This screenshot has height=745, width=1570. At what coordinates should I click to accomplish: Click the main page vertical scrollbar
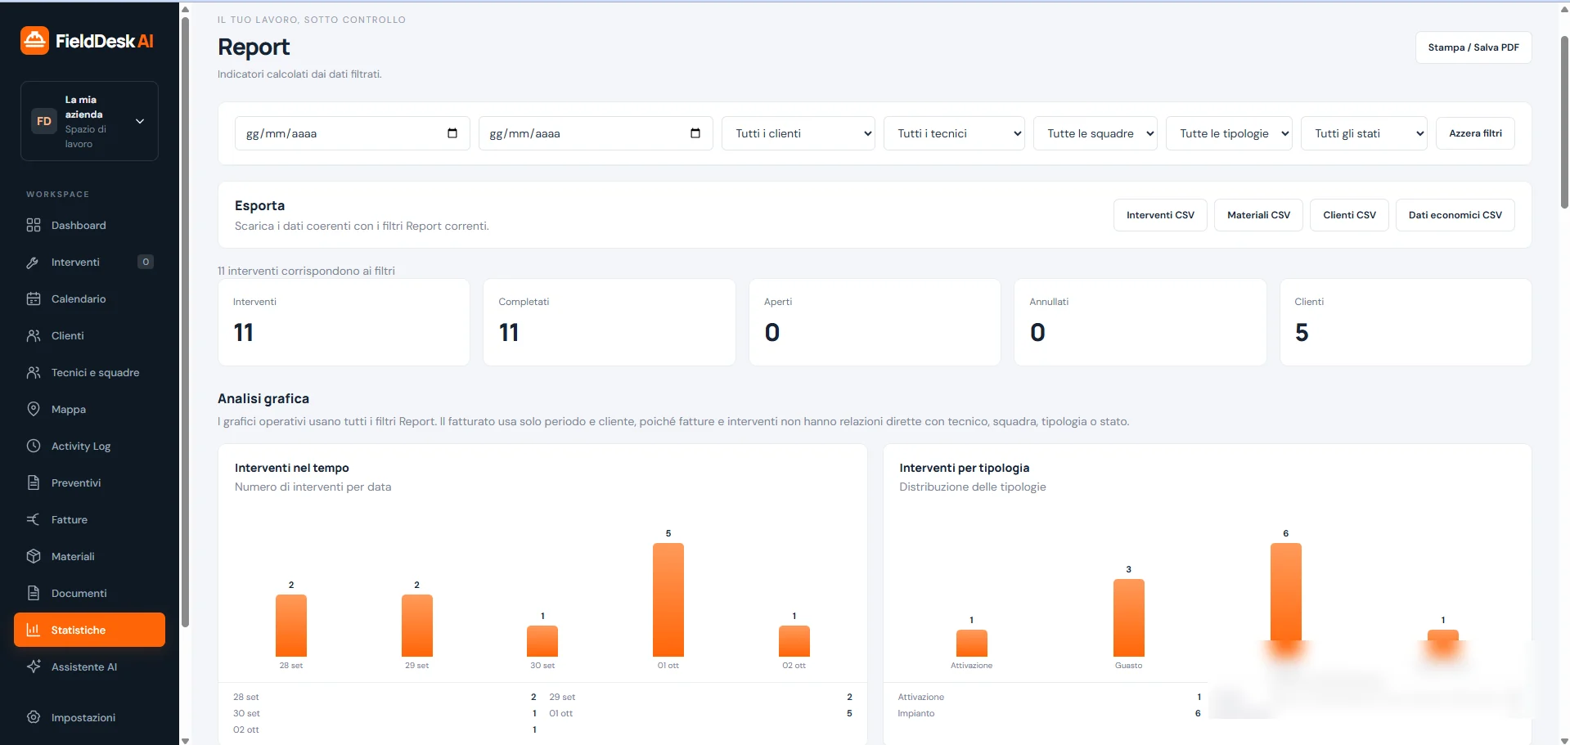pyautogui.click(x=1564, y=123)
